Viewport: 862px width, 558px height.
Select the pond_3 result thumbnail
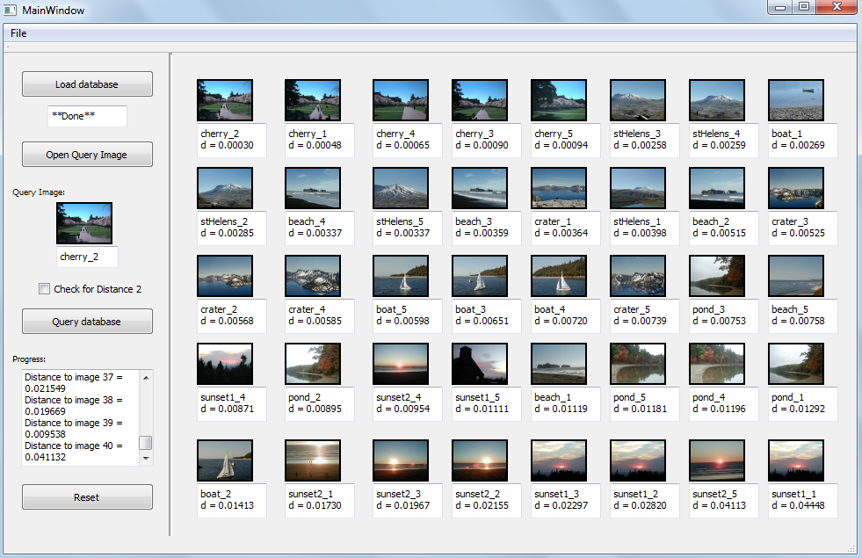pyautogui.click(x=716, y=276)
